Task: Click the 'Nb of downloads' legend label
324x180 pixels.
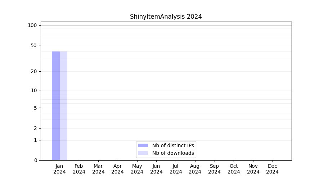Action: 173,153
